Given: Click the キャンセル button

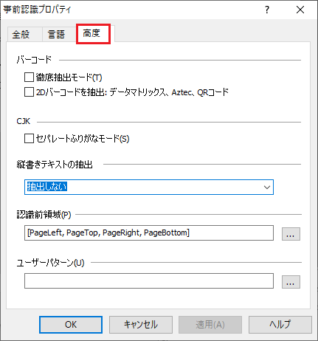Looking at the screenshot, I should pos(141,325).
